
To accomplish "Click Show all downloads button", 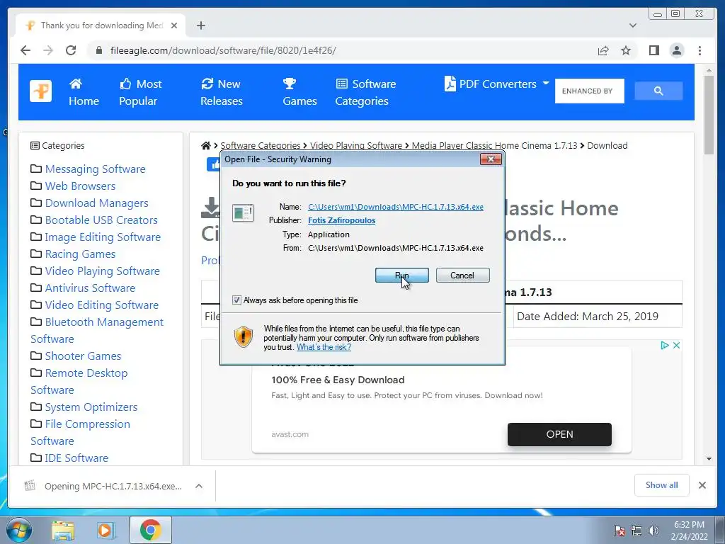I will click(662, 485).
